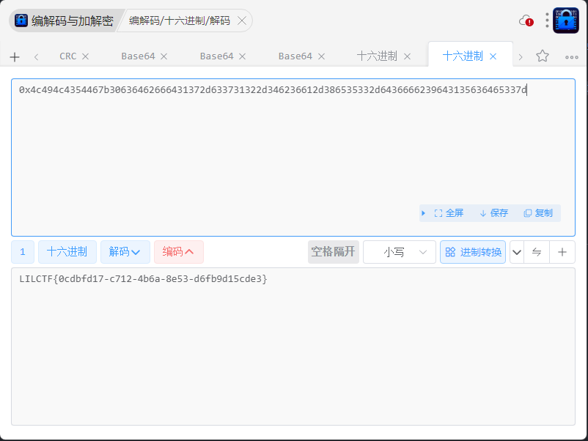588x441 pixels.
Task: Favorite this tool with star icon
Action: (x=543, y=56)
